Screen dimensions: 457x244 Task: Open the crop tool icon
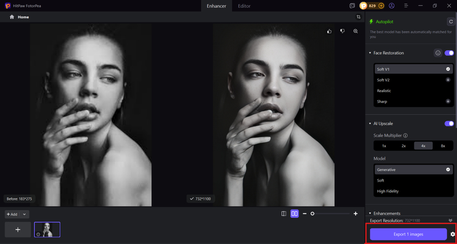point(358,17)
